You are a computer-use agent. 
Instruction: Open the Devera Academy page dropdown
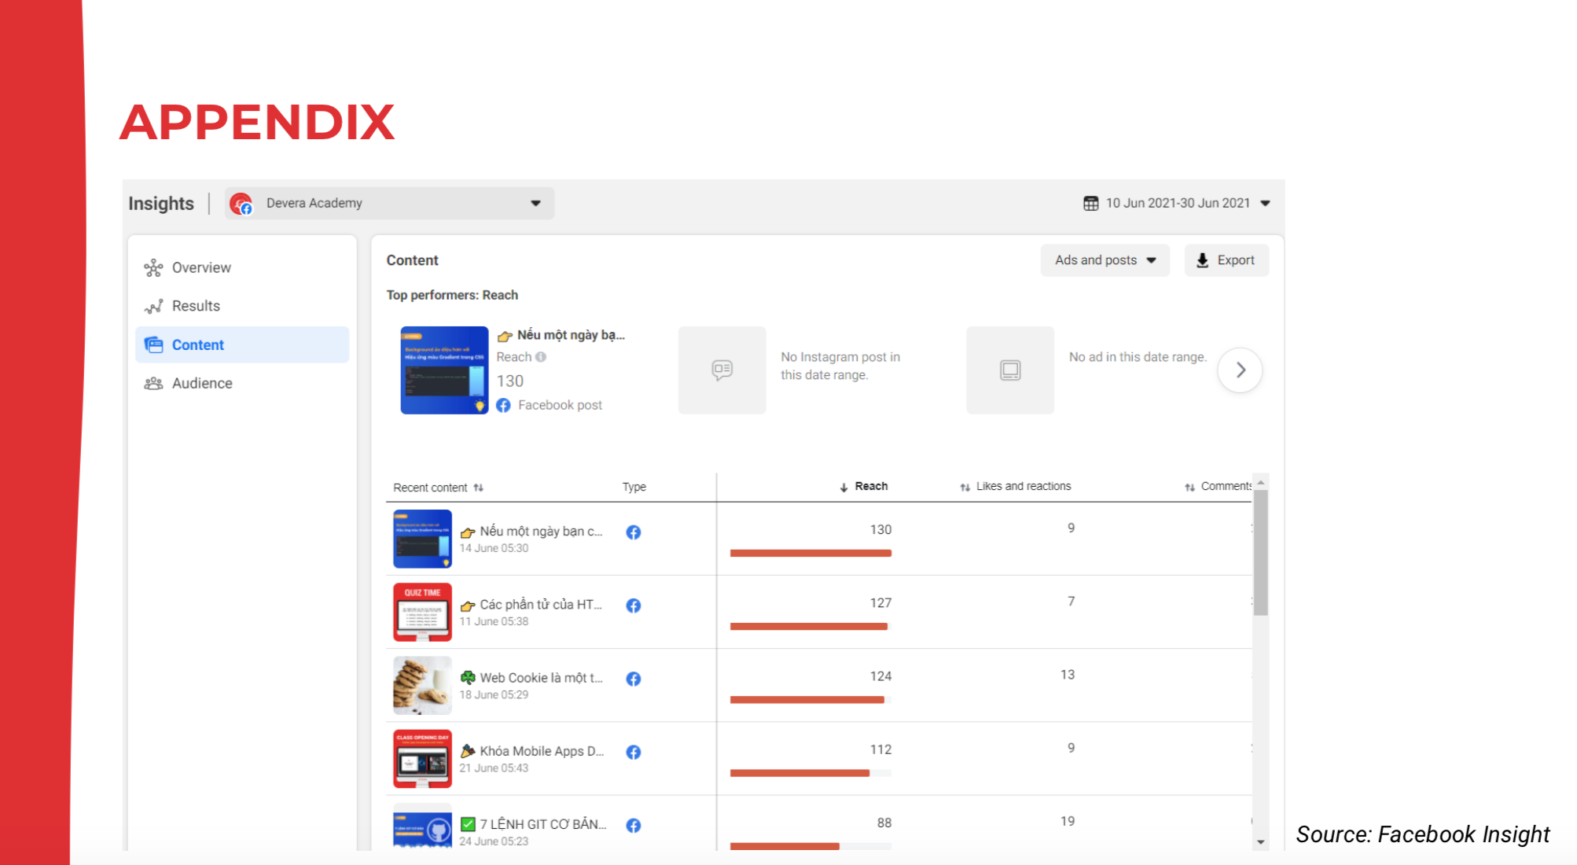pos(535,204)
